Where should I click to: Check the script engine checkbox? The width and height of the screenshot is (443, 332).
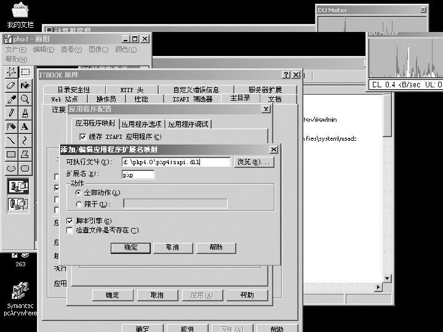(x=70, y=221)
